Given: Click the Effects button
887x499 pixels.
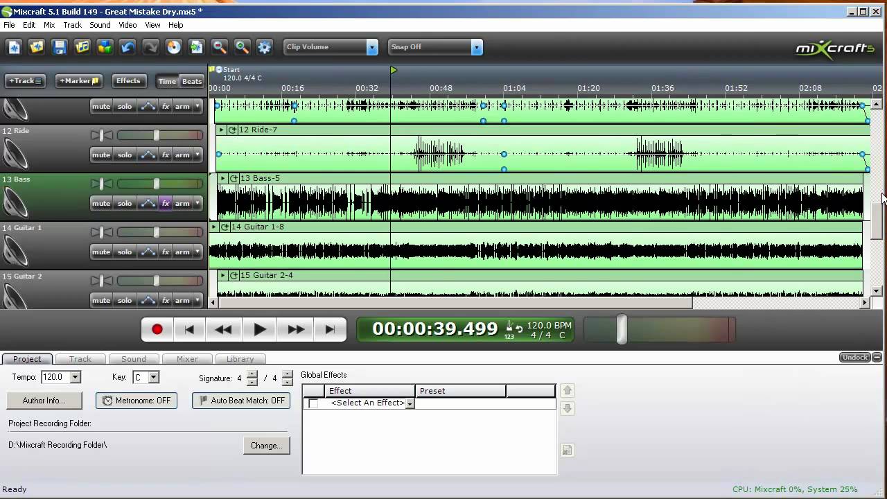Looking at the screenshot, I should tap(128, 81).
